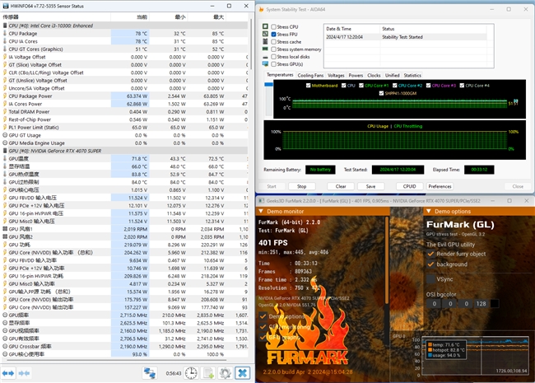Open HWiNFO network computers icon
The height and width of the screenshot is (383, 535).
click(x=150, y=373)
